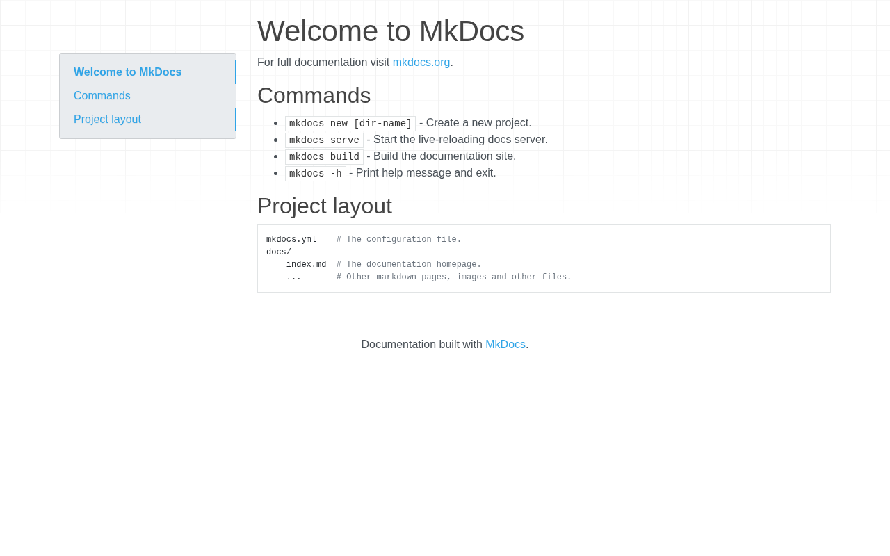Click 'index.md' in the code block

point(307,265)
